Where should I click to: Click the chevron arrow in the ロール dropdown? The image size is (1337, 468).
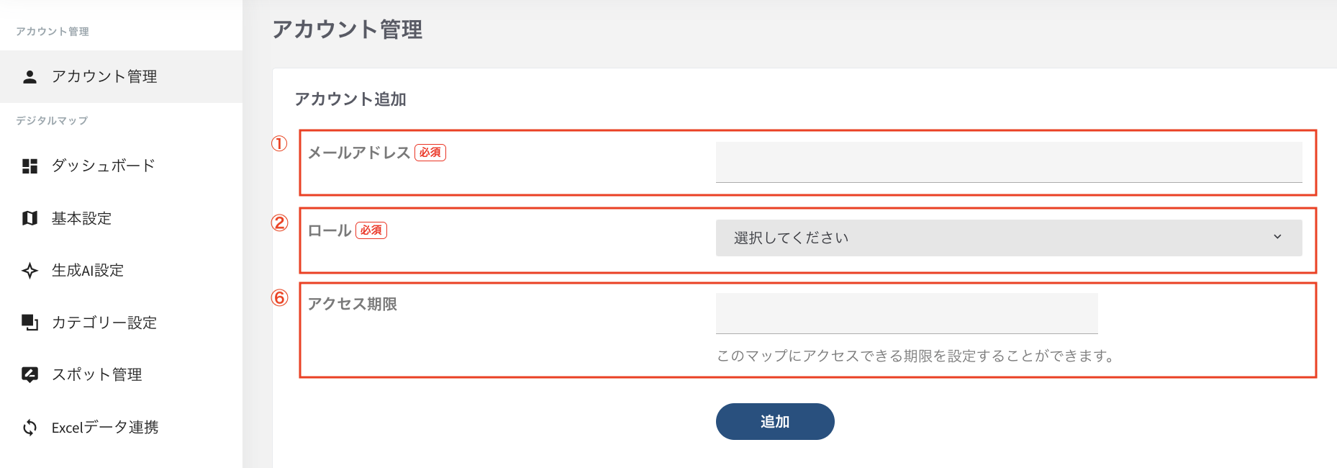click(x=1277, y=237)
